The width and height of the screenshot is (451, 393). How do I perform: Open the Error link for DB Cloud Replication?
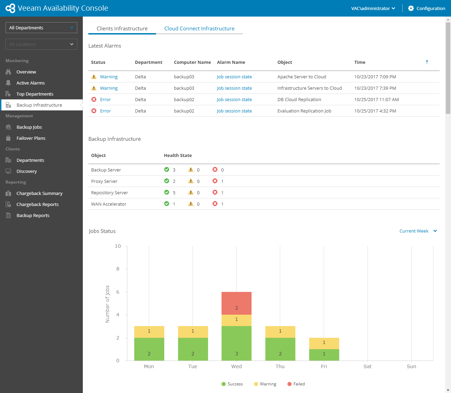(x=105, y=99)
